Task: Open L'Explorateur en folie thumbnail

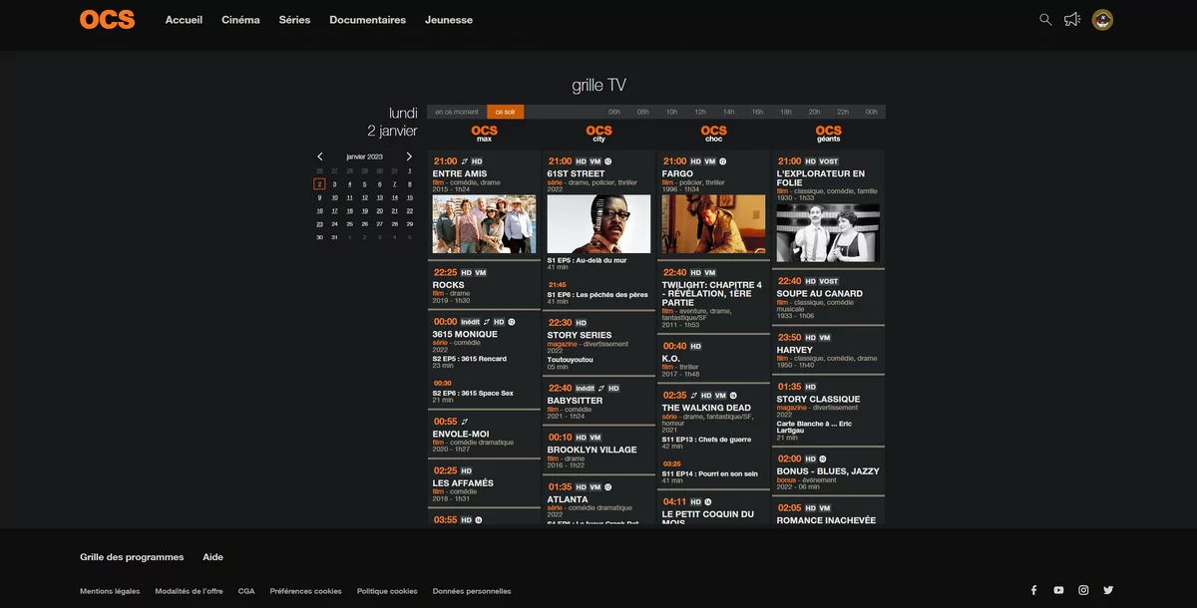Action: [828, 233]
